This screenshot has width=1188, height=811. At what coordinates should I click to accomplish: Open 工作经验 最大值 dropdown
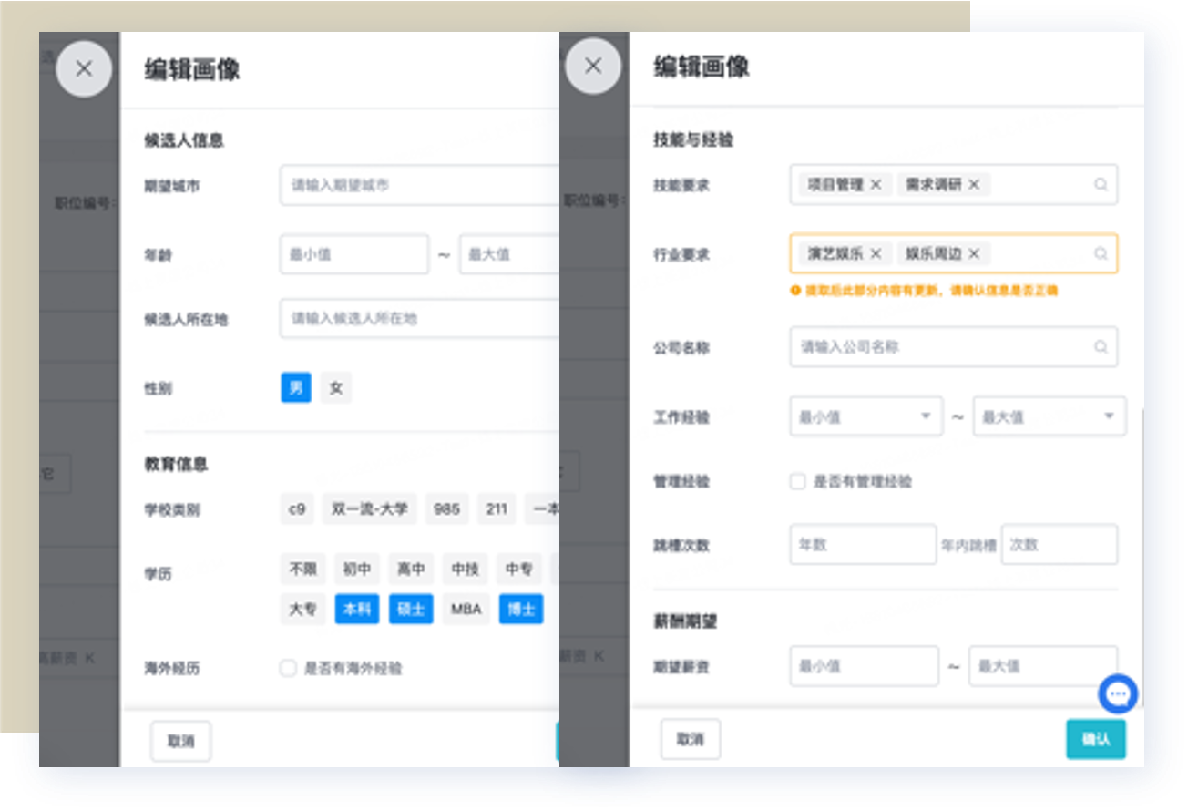(x=1048, y=416)
